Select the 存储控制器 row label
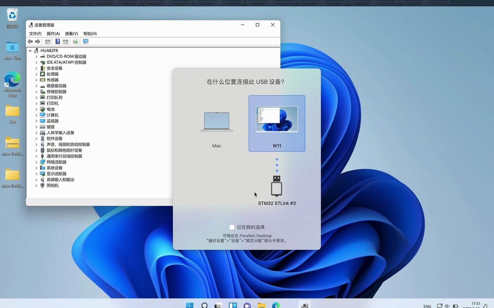This screenshot has width=494, height=308. tap(57, 92)
